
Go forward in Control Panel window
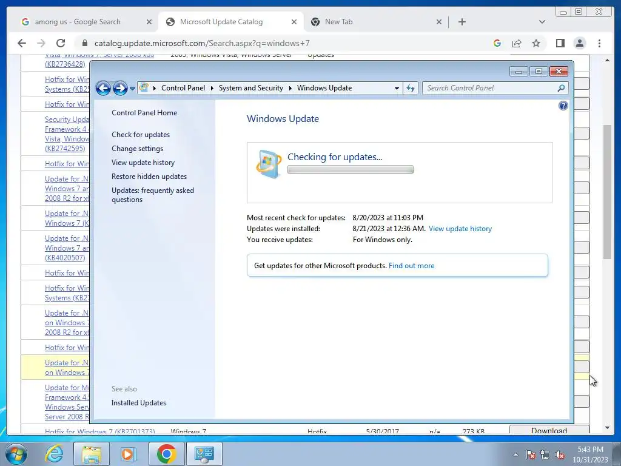click(120, 88)
